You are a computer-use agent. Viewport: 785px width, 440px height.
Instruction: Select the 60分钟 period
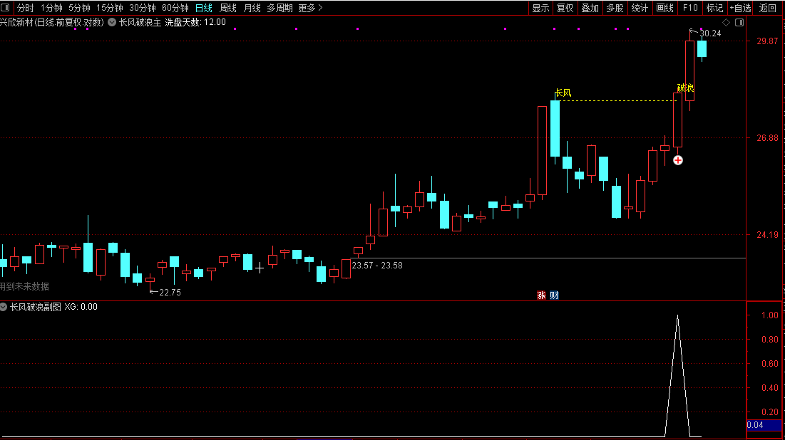coord(175,8)
